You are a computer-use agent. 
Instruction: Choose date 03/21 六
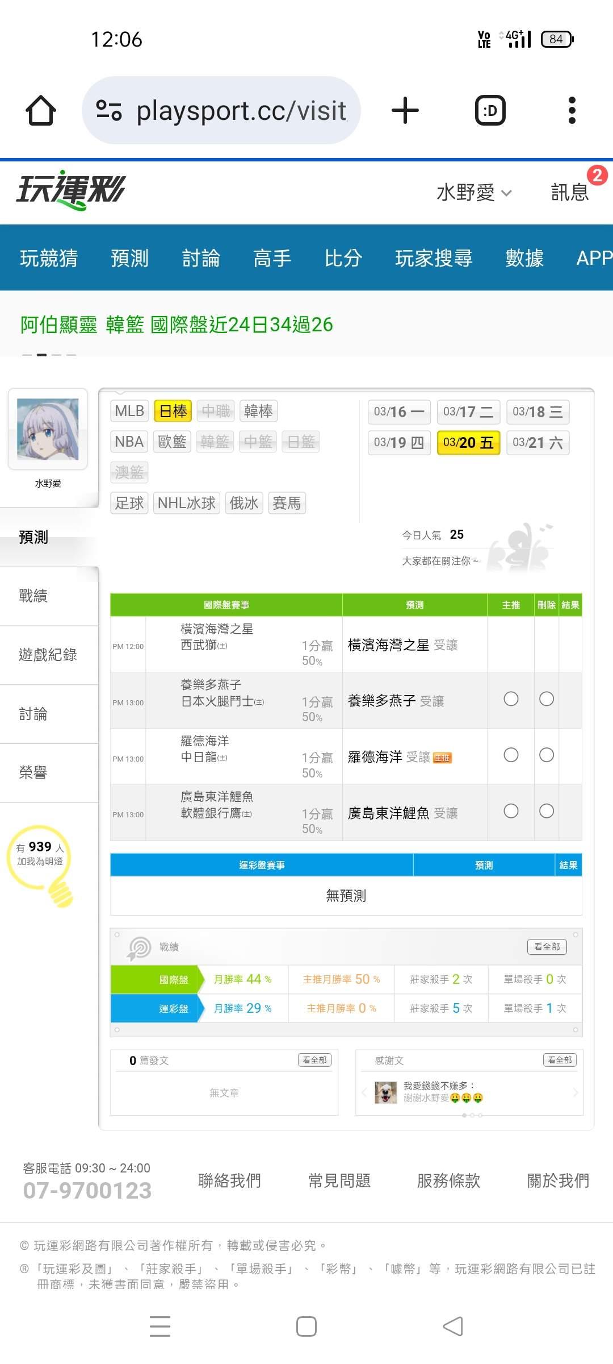(538, 443)
